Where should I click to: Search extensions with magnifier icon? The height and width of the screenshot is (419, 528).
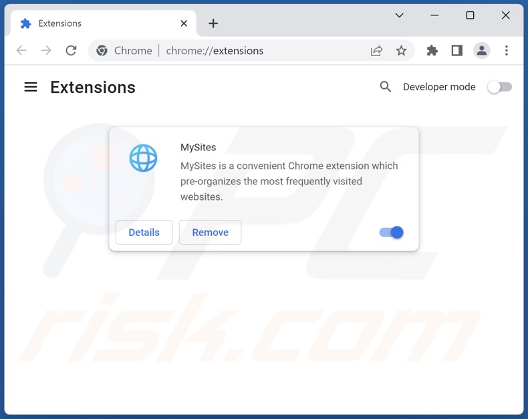[x=385, y=87]
